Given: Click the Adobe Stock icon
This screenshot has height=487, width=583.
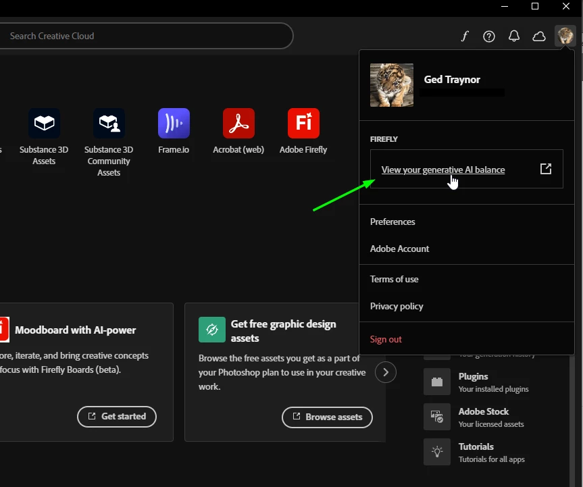Looking at the screenshot, I should 437,416.
